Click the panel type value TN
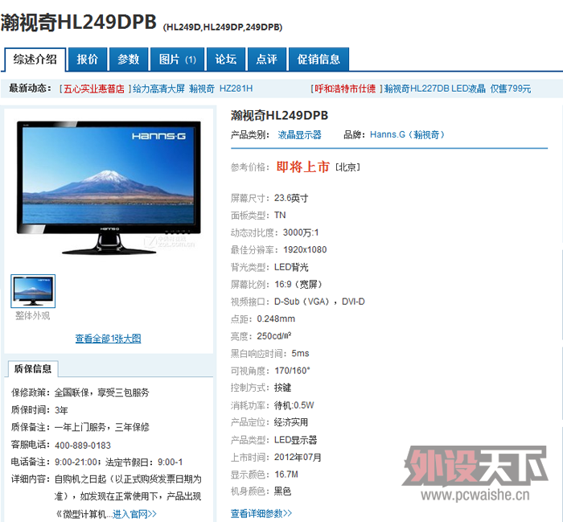The height and width of the screenshot is (522, 563). [280, 215]
